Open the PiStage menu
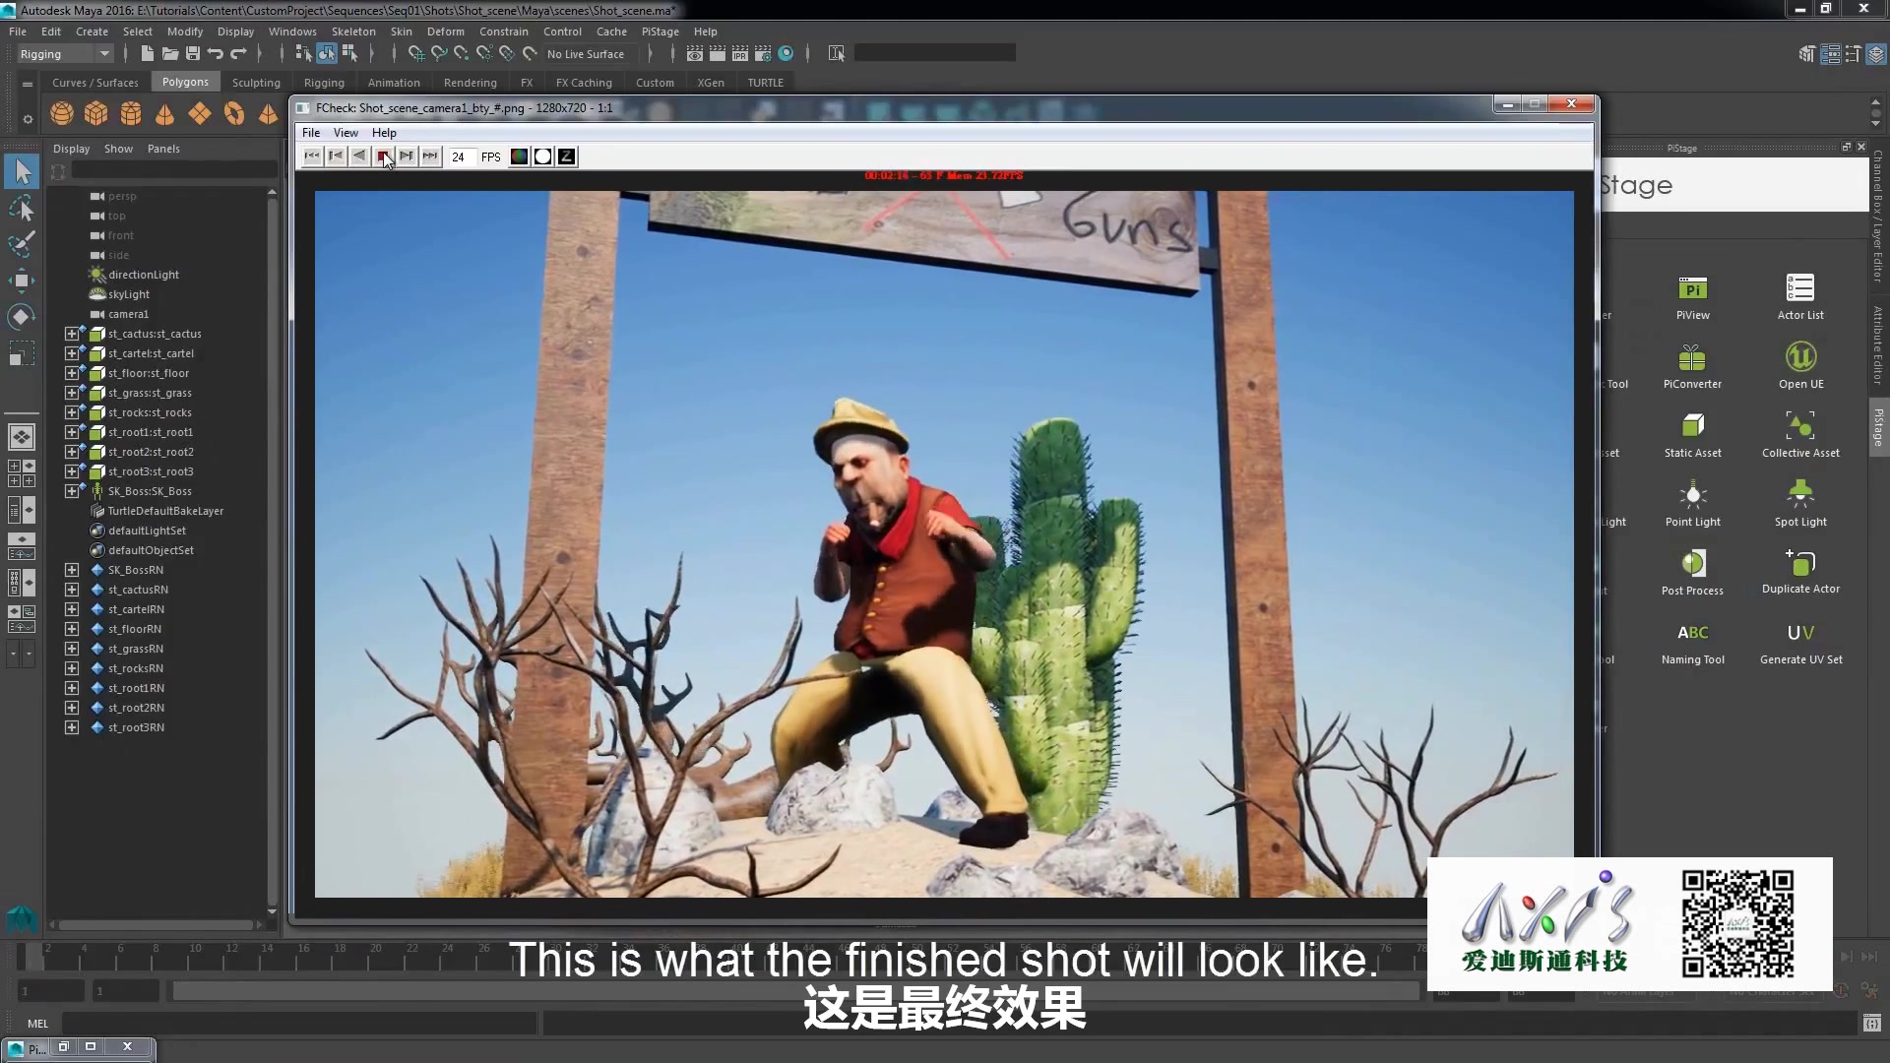Viewport: 1890px width, 1063px height. coord(660,31)
